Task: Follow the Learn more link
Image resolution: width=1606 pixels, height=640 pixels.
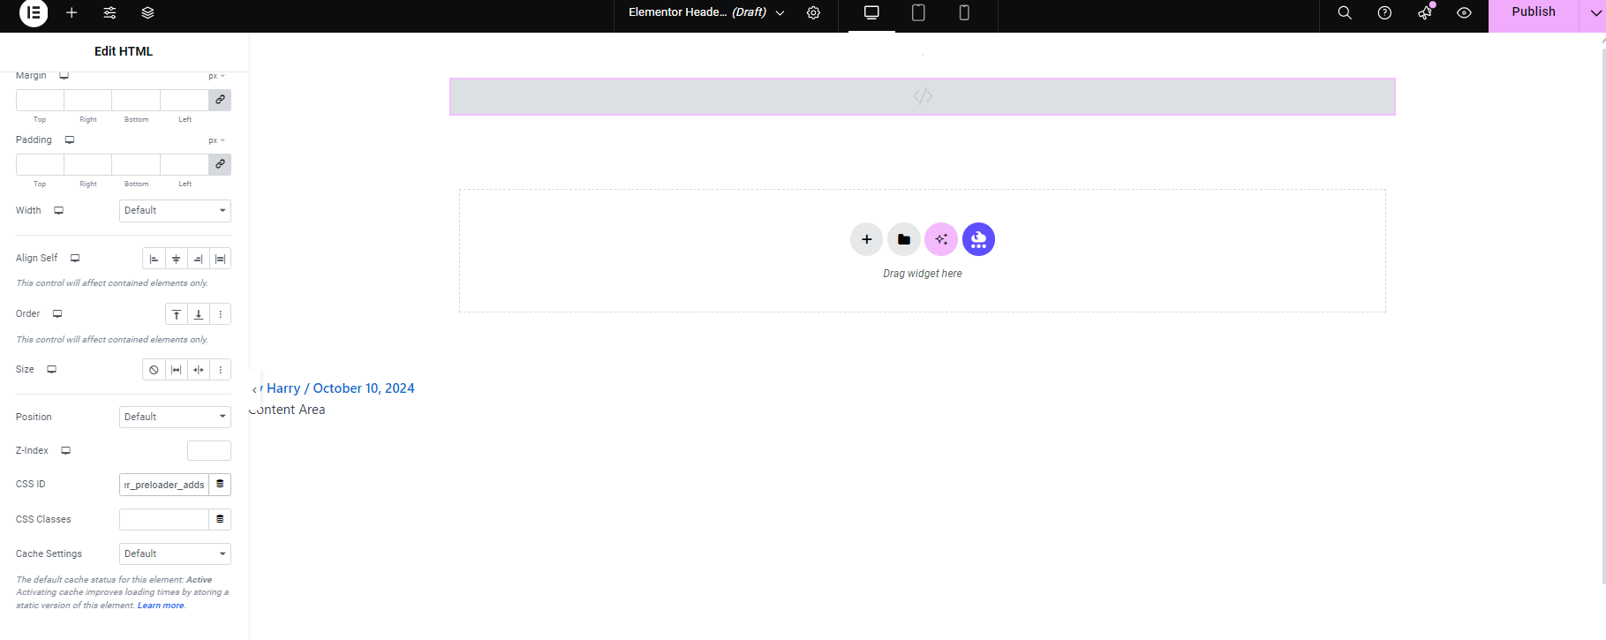Action: coord(161,606)
